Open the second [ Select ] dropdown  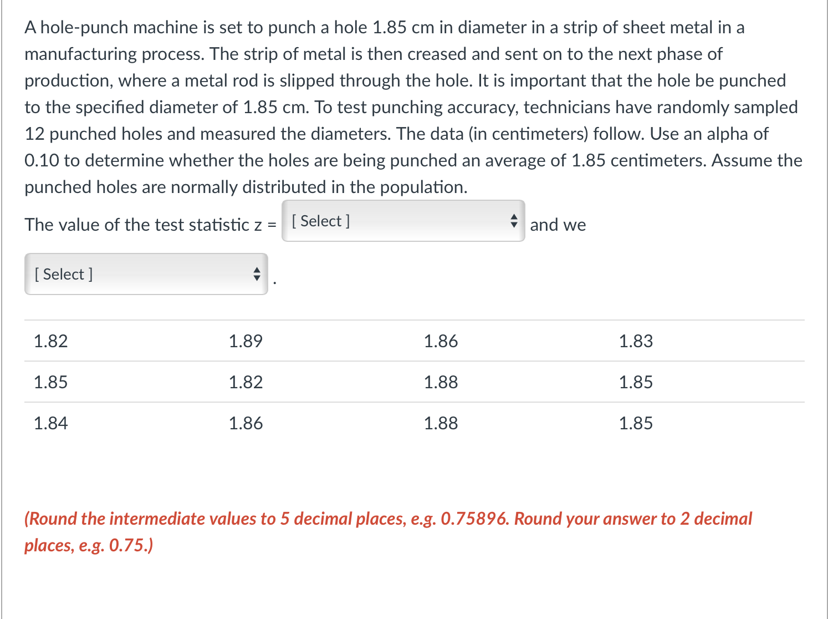(145, 273)
